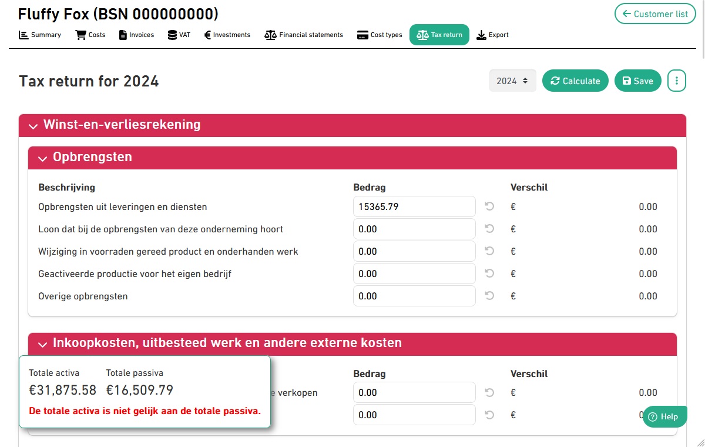This screenshot has height=447, width=705.
Task: Reset Wijziging in voorraden amount
Action: pyautogui.click(x=489, y=251)
